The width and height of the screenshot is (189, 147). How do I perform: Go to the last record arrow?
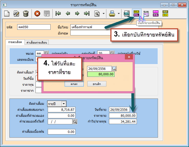click(87, 13)
